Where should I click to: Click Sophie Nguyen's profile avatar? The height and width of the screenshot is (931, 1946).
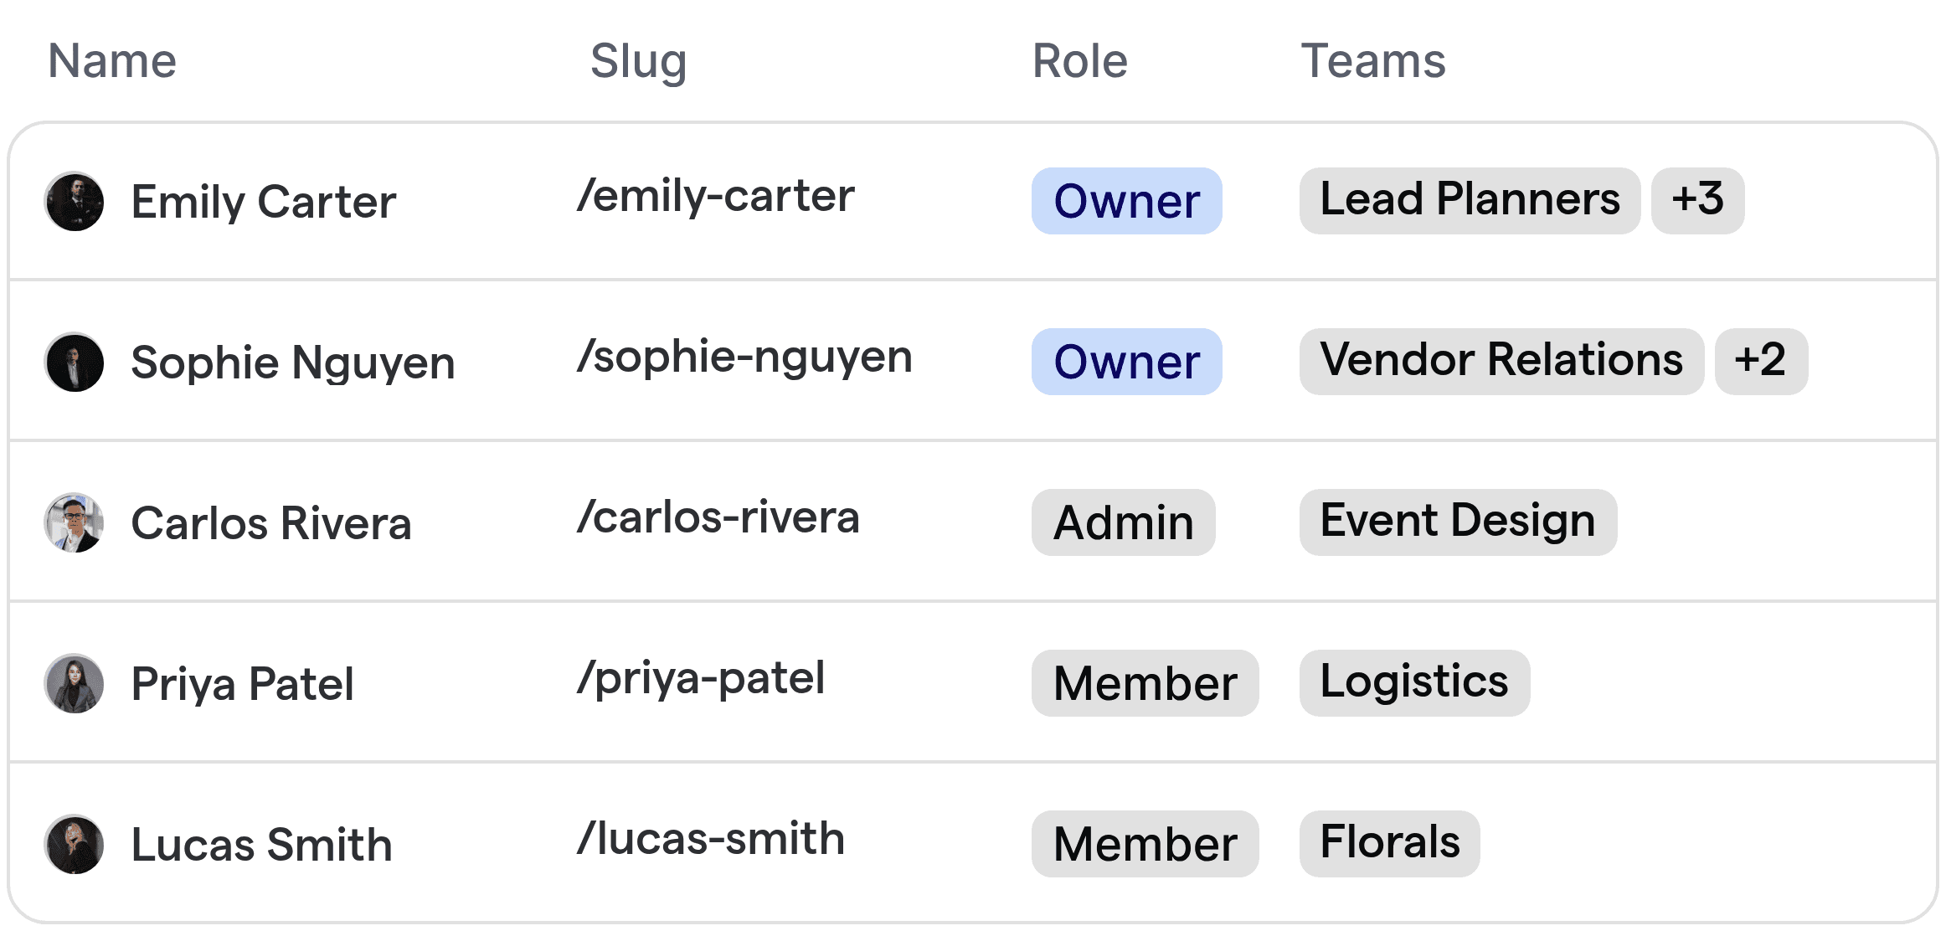pos(75,362)
